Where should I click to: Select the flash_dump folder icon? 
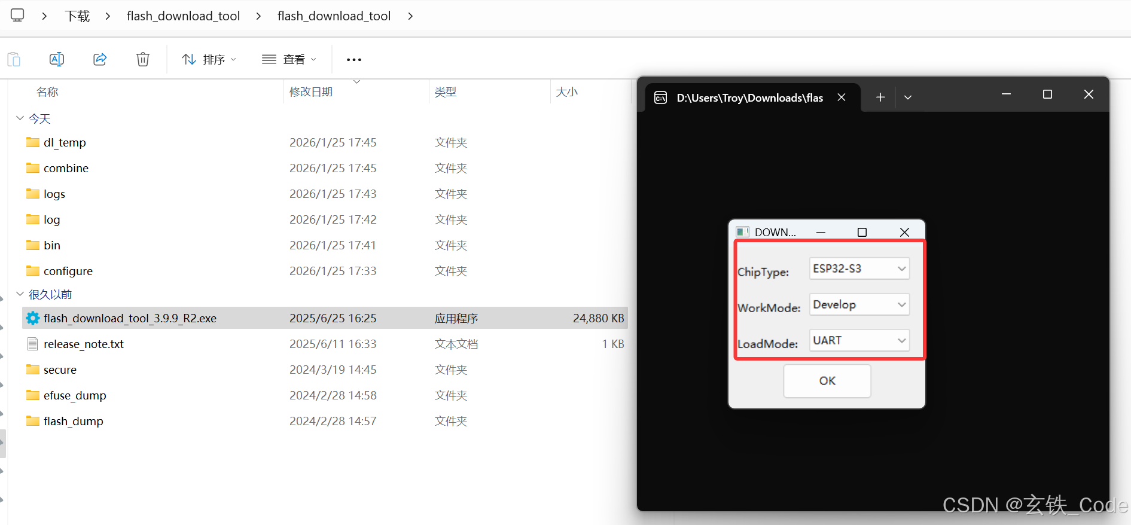pos(33,421)
